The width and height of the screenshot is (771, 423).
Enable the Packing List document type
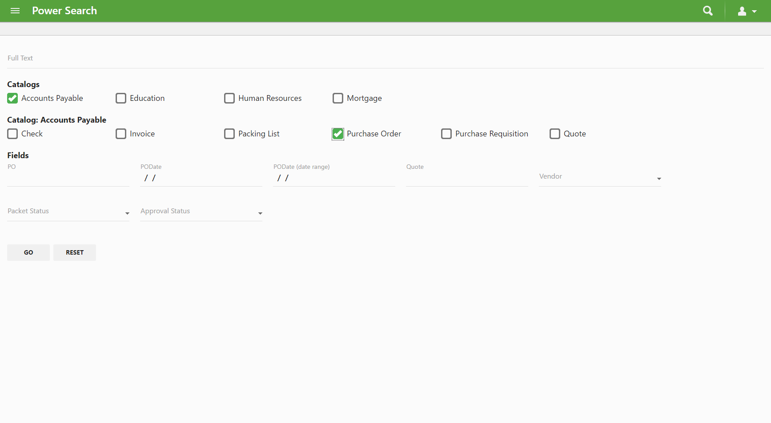[229, 134]
